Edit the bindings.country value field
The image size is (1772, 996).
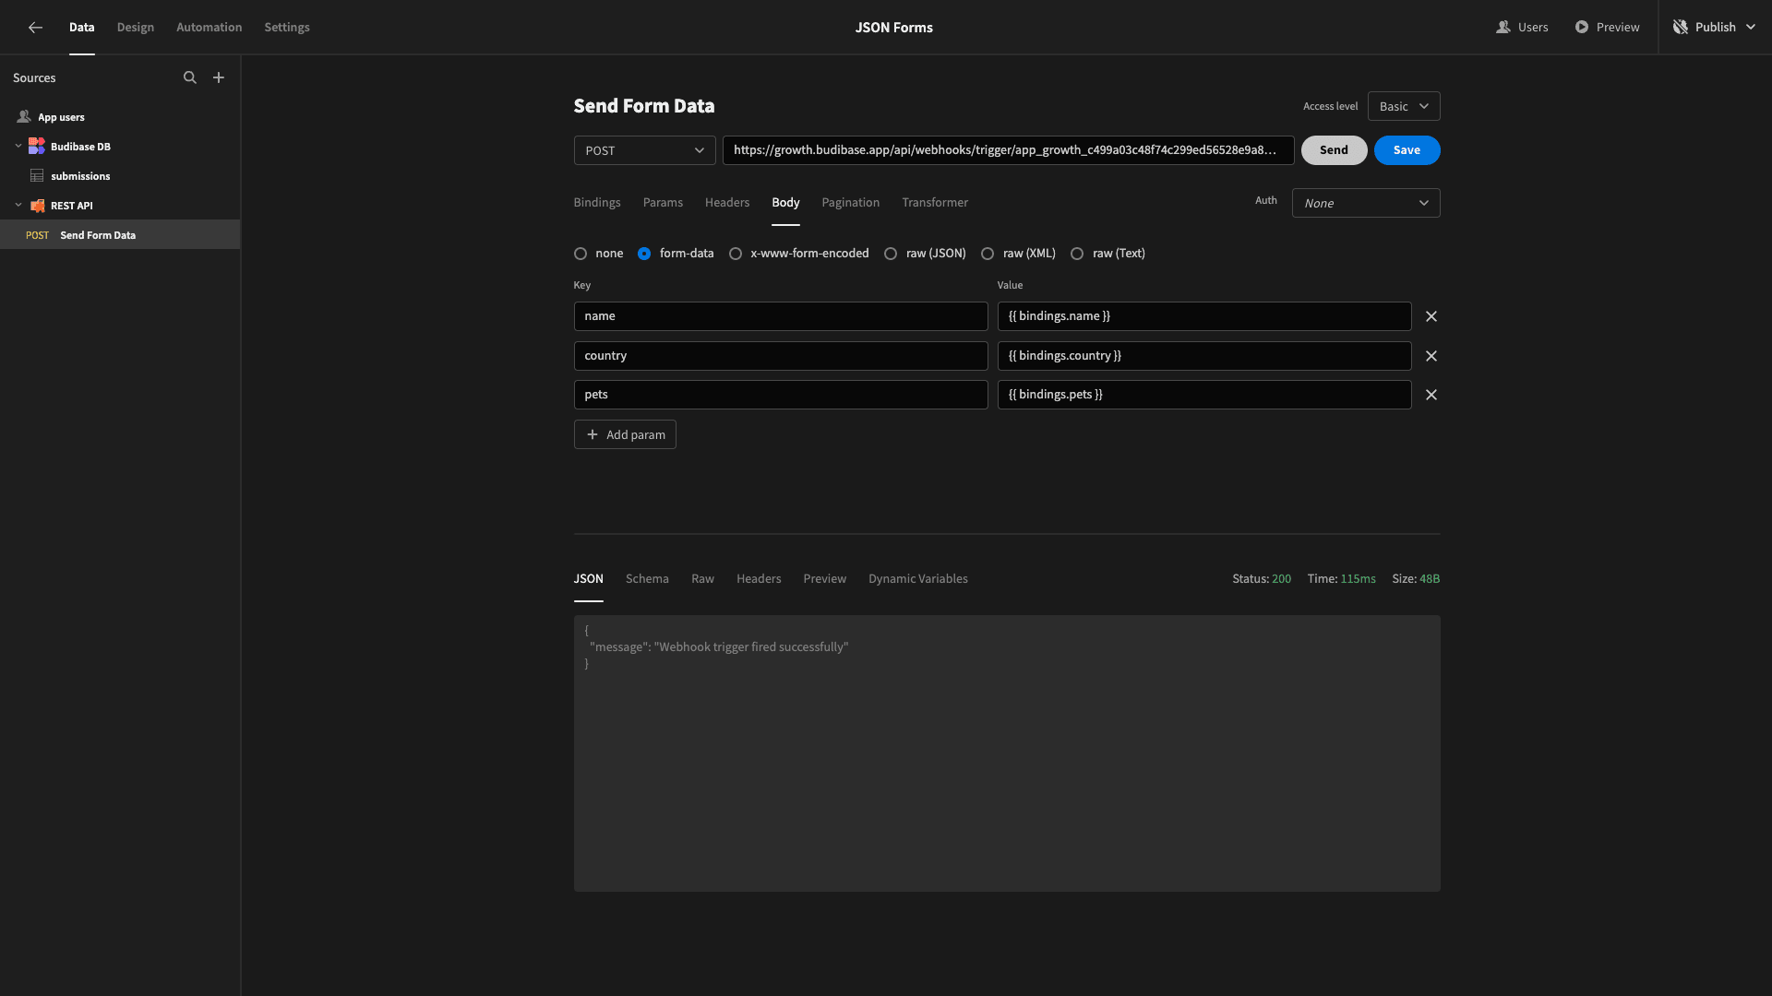click(1204, 356)
